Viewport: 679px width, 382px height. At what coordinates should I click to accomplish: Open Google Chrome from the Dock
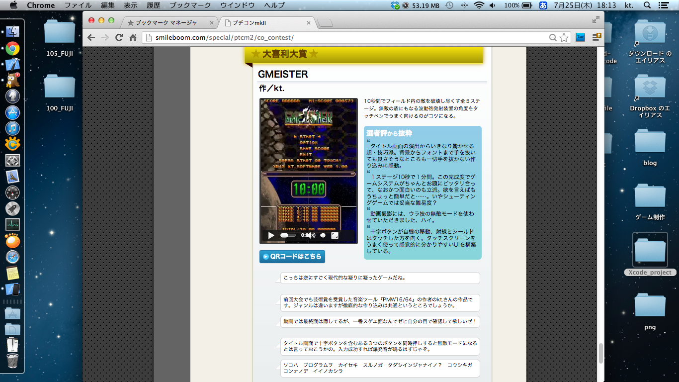(12, 48)
